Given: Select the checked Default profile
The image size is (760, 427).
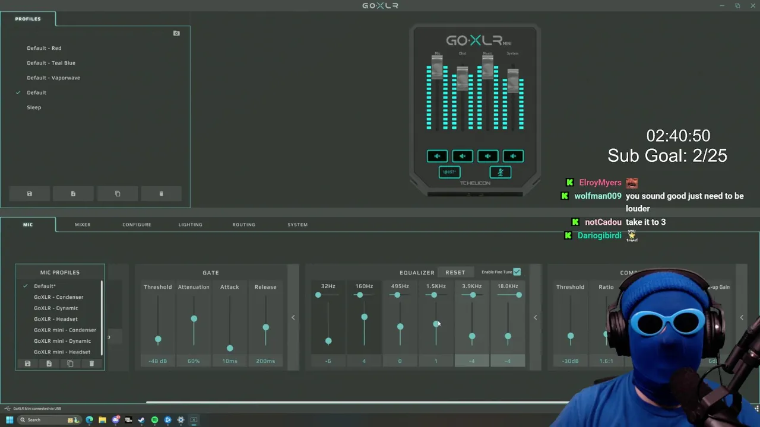Looking at the screenshot, I should pos(36,93).
